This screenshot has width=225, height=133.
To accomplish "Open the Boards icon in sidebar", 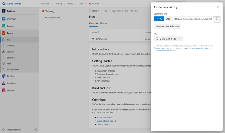I will 4,26.
